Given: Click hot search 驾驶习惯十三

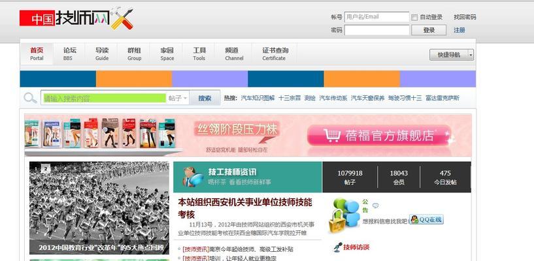Looking at the screenshot, I should [405, 99].
